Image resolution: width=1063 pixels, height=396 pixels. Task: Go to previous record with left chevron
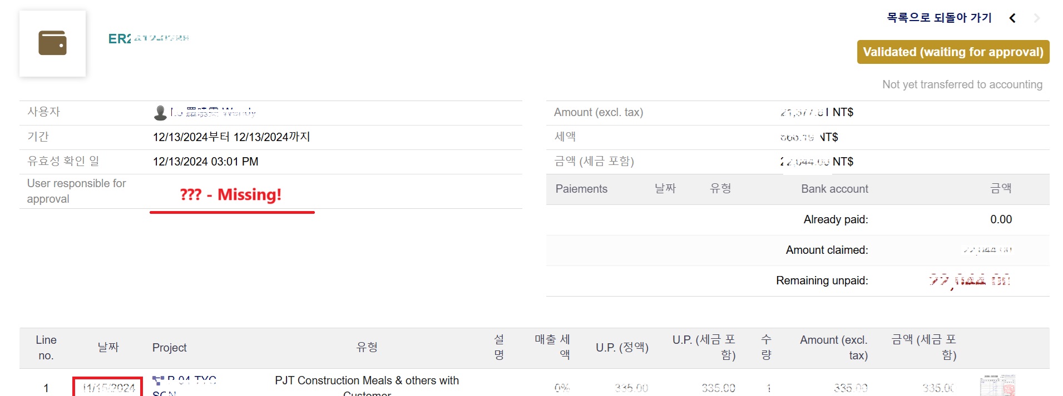[x=1012, y=18]
